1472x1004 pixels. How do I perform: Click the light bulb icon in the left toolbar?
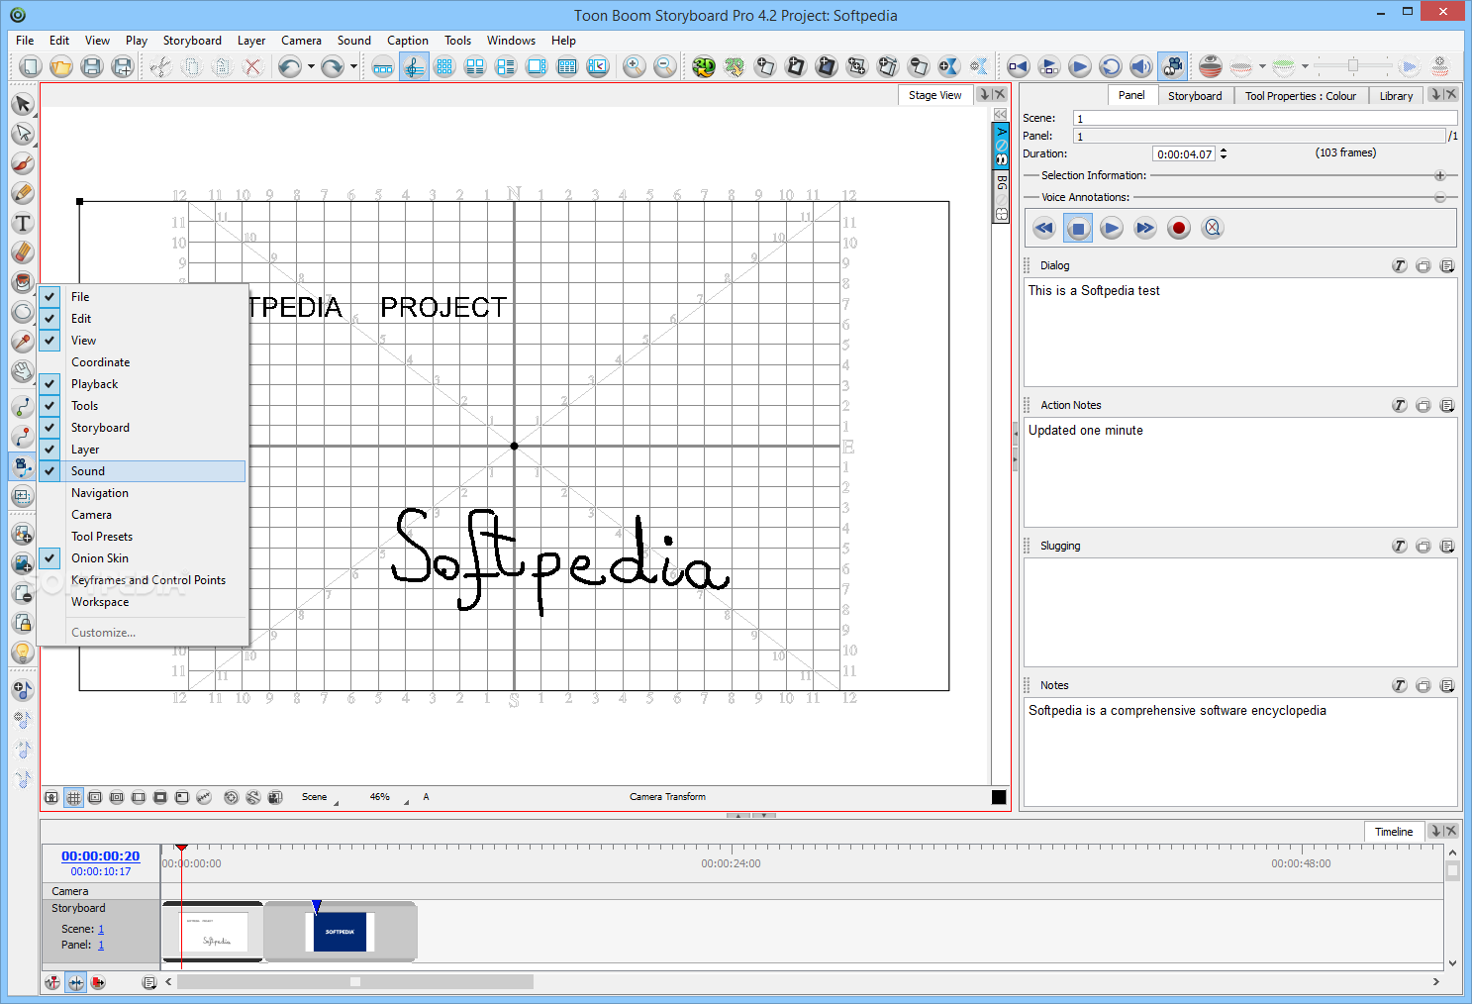22,653
